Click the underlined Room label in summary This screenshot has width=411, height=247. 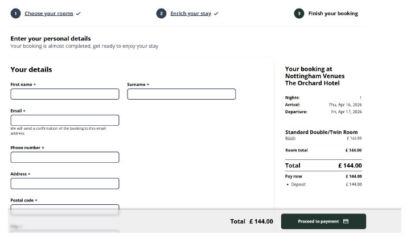tap(290, 138)
